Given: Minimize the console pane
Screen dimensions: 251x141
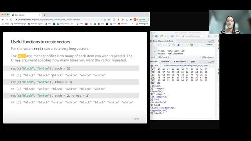Looking at the screenshot, I should tap(209, 62).
